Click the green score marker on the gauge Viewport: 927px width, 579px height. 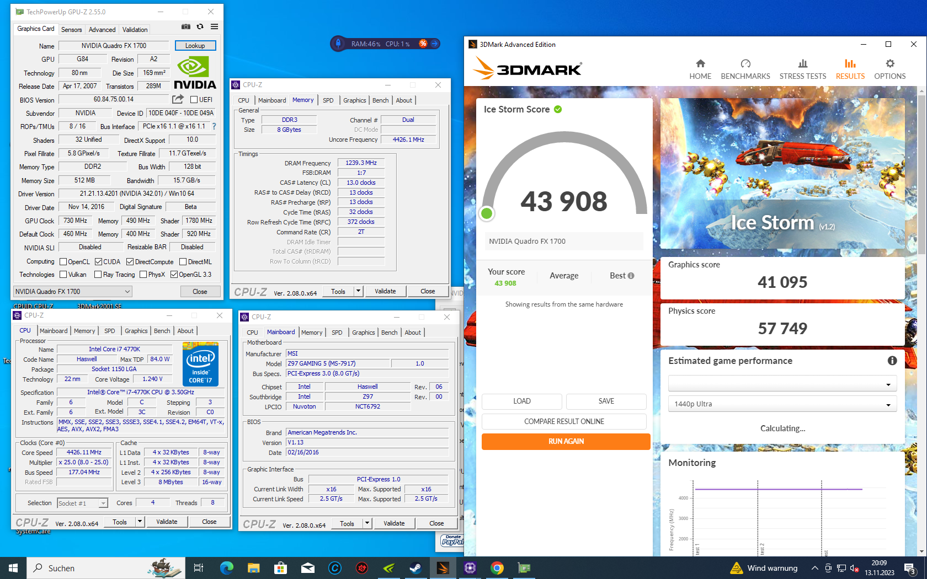coord(487,213)
